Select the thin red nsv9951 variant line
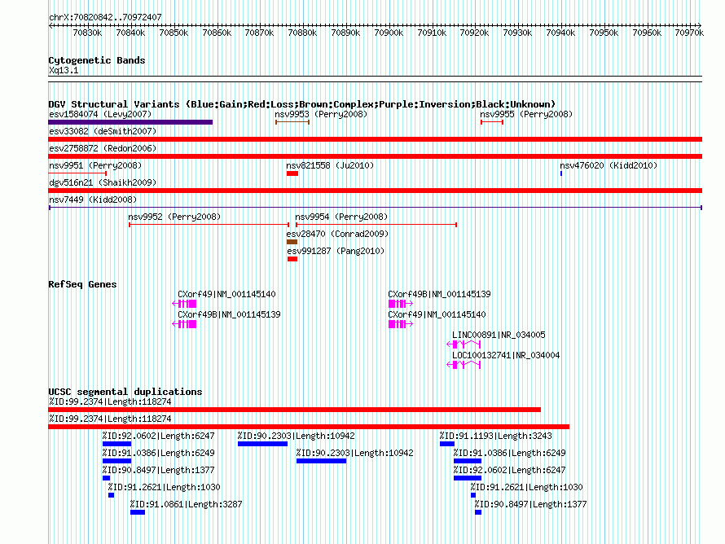 [77, 173]
